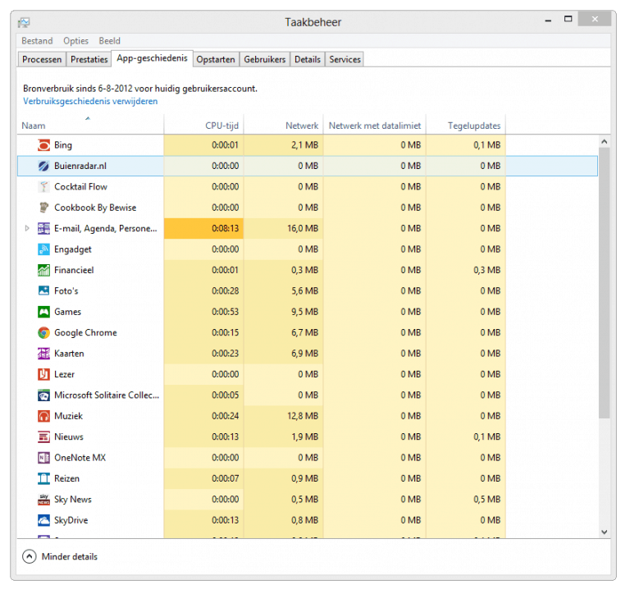Maximize the Taakbeheer window
The width and height of the screenshot is (630, 594).
pos(568,19)
